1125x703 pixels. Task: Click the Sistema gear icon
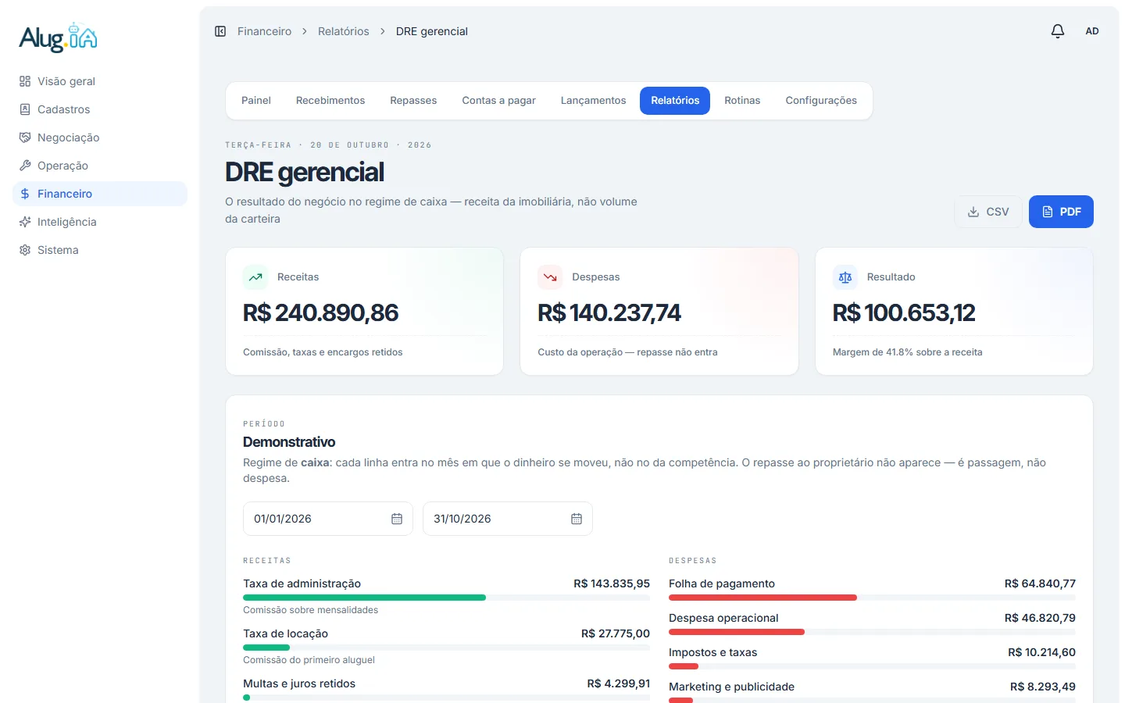pyautogui.click(x=25, y=250)
